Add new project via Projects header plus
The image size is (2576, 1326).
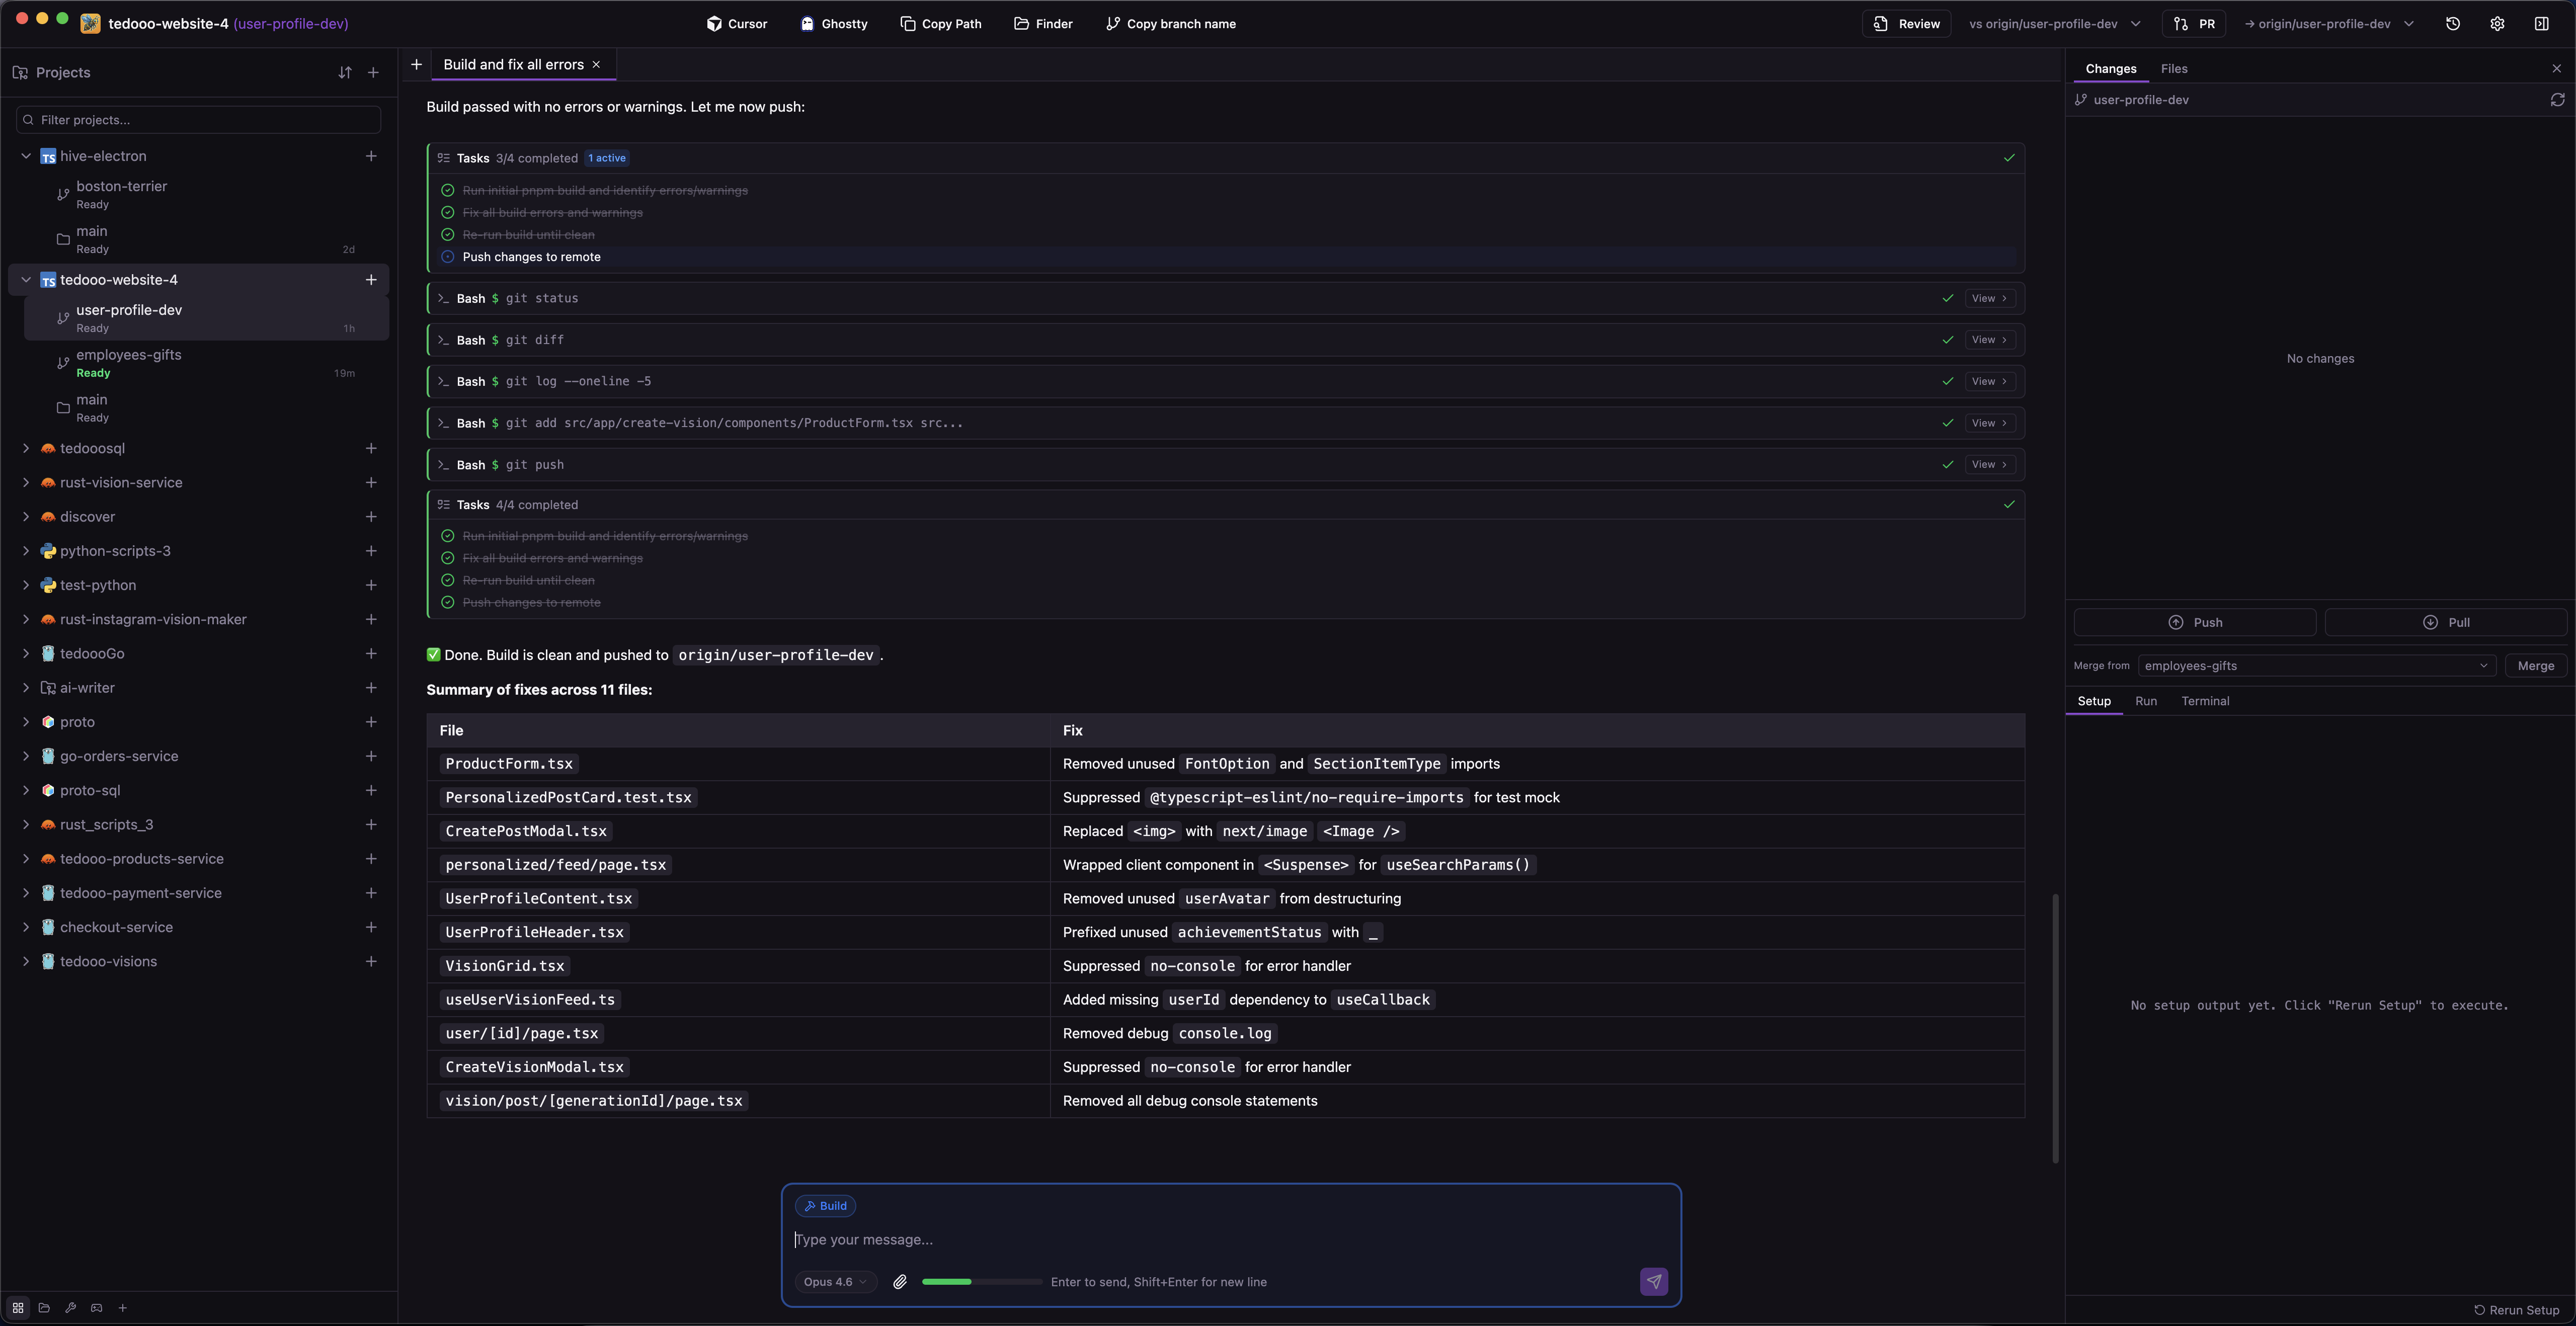click(x=373, y=73)
